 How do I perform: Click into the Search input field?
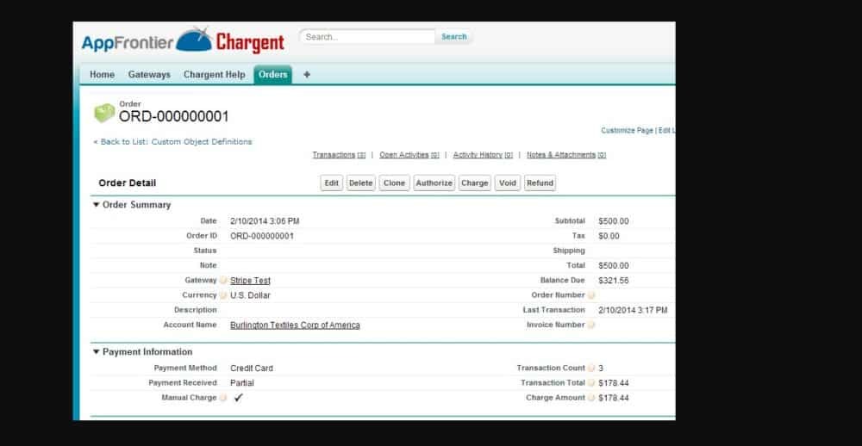368,37
